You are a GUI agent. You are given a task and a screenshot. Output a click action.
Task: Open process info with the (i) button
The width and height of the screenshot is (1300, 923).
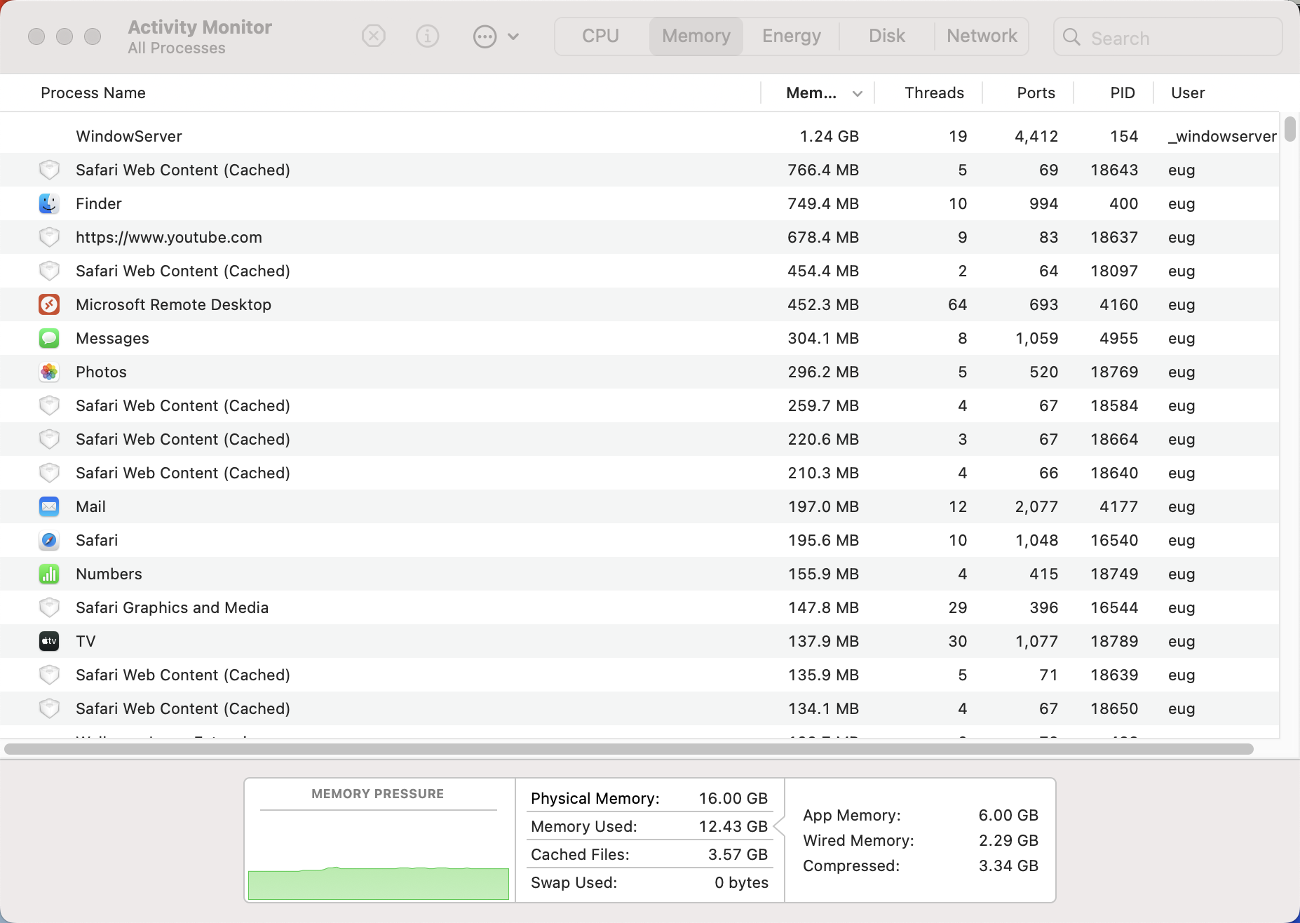pos(428,36)
